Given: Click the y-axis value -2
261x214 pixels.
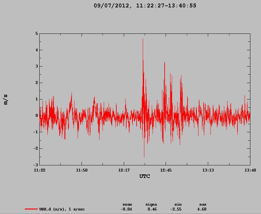Looking at the screenshot, I should pyautogui.click(x=36, y=148).
